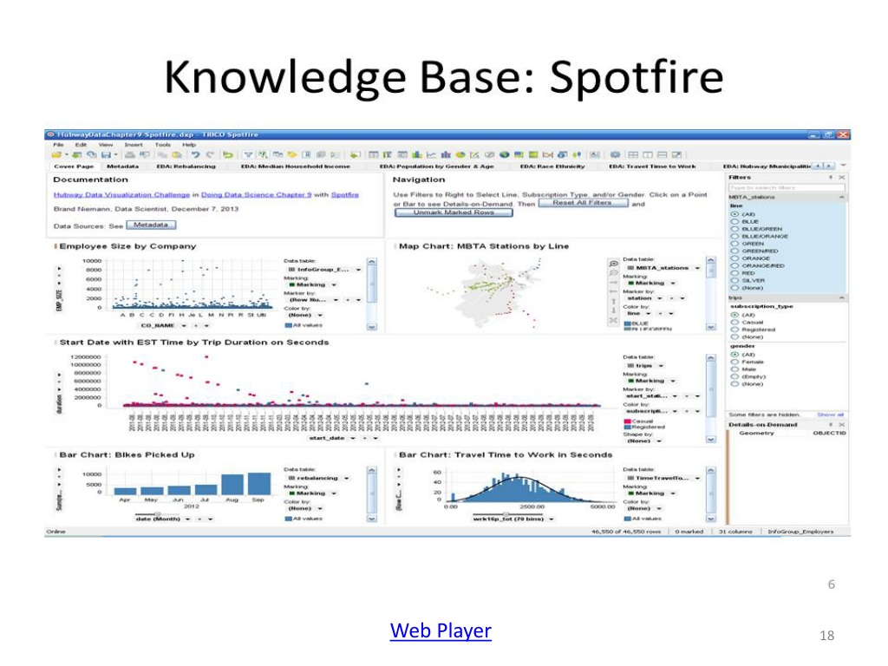Switch to the Metadata tab
The height and width of the screenshot is (666, 888).
[x=122, y=166]
